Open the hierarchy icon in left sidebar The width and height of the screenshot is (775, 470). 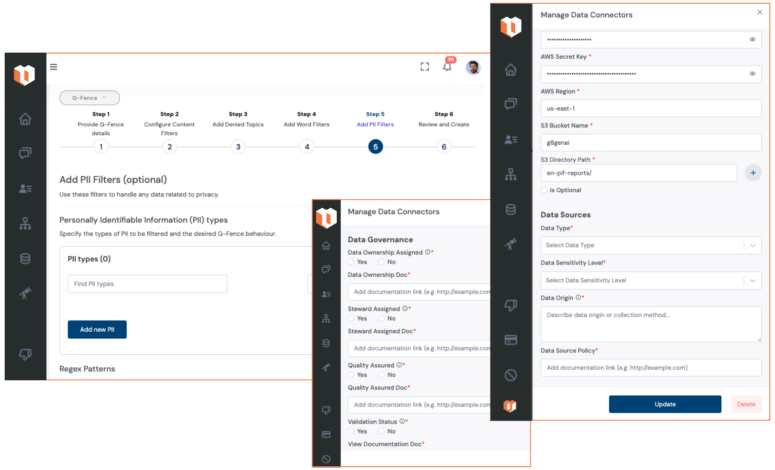(25, 224)
